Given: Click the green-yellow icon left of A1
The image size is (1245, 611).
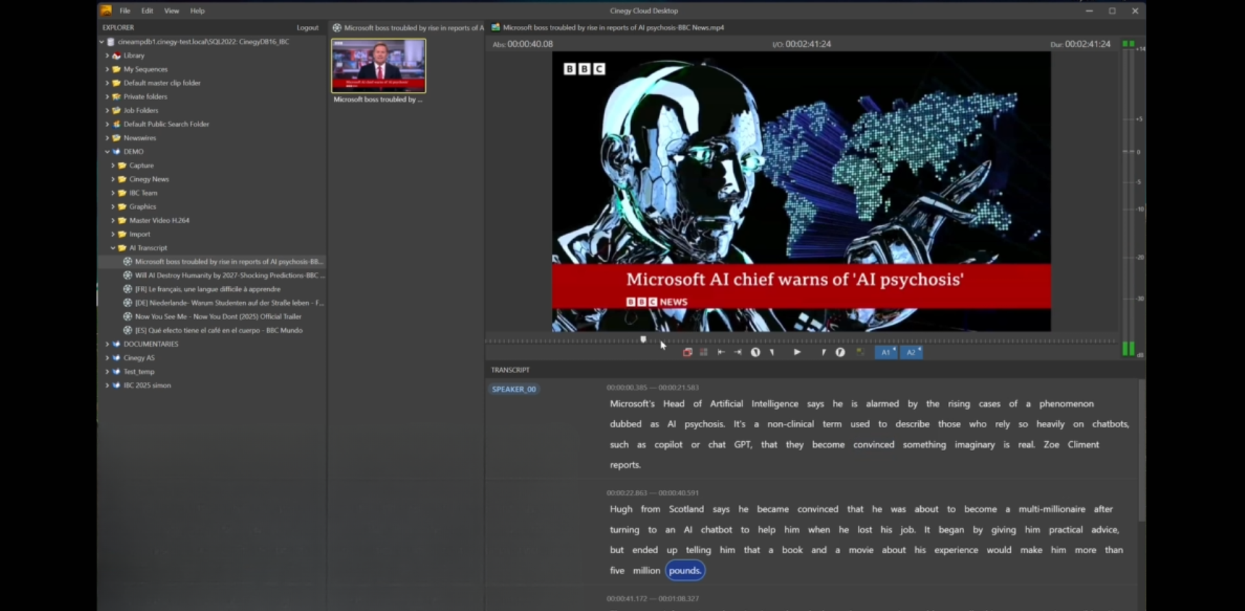Looking at the screenshot, I should pos(860,352).
